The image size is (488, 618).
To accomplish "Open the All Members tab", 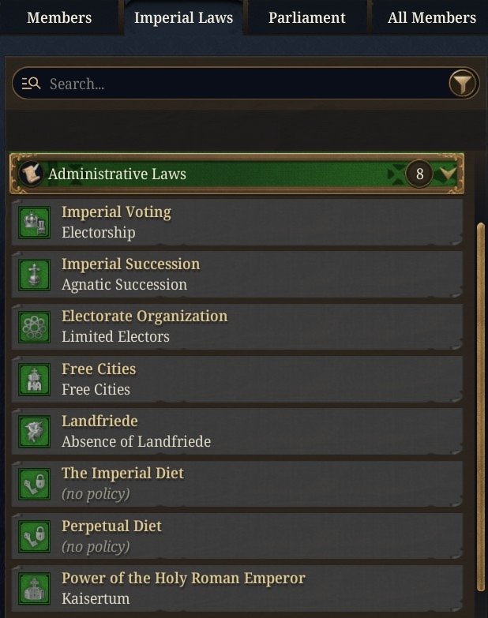I will 432,17.
